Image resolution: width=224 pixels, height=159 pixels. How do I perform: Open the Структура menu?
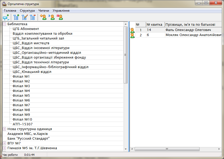pos(27,11)
